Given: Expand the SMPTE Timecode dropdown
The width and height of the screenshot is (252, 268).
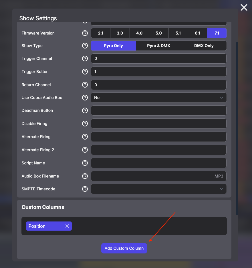Looking at the screenshot, I should (159, 189).
